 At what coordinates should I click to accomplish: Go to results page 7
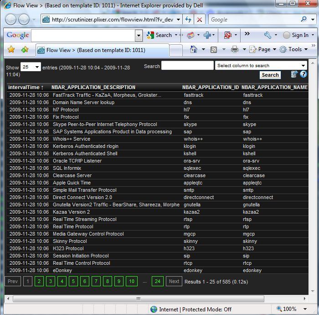[96, 281]
